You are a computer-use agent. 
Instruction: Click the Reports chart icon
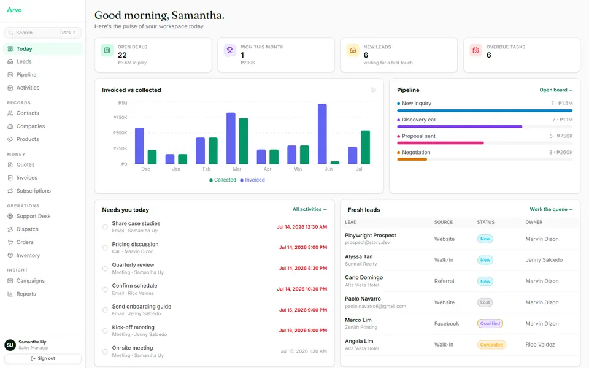click(10, 294)
